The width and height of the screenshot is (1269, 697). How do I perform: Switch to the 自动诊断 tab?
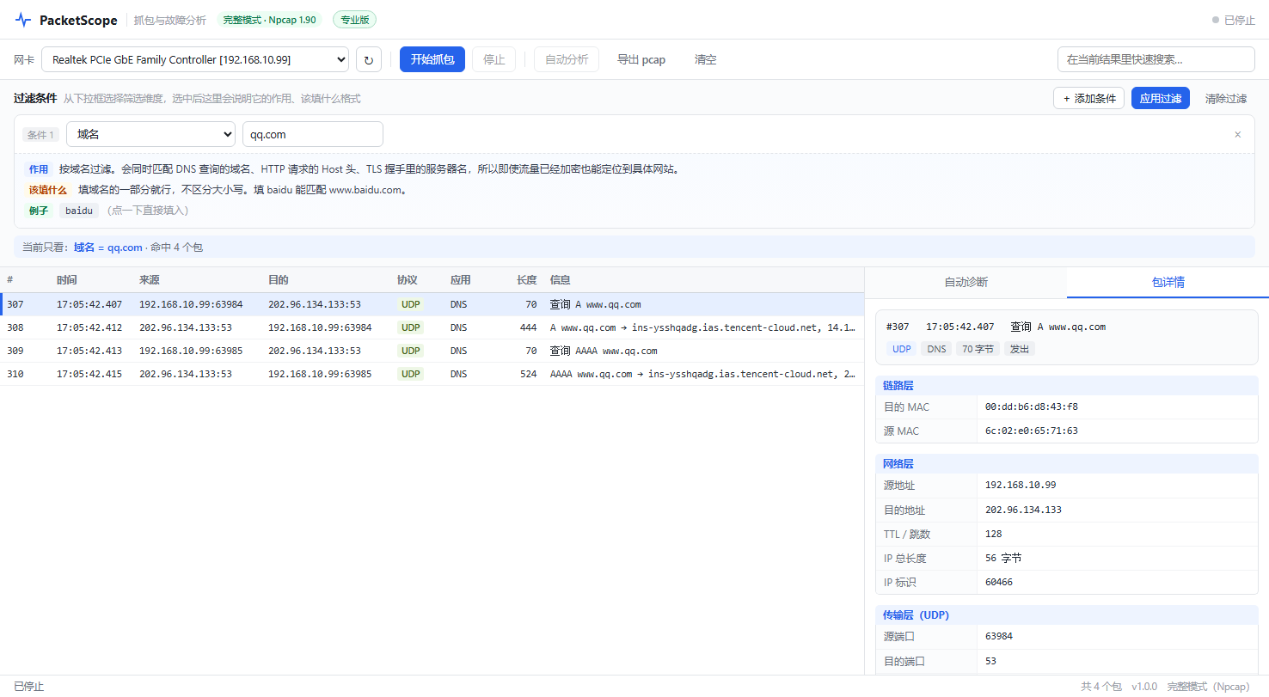point(966,282)
